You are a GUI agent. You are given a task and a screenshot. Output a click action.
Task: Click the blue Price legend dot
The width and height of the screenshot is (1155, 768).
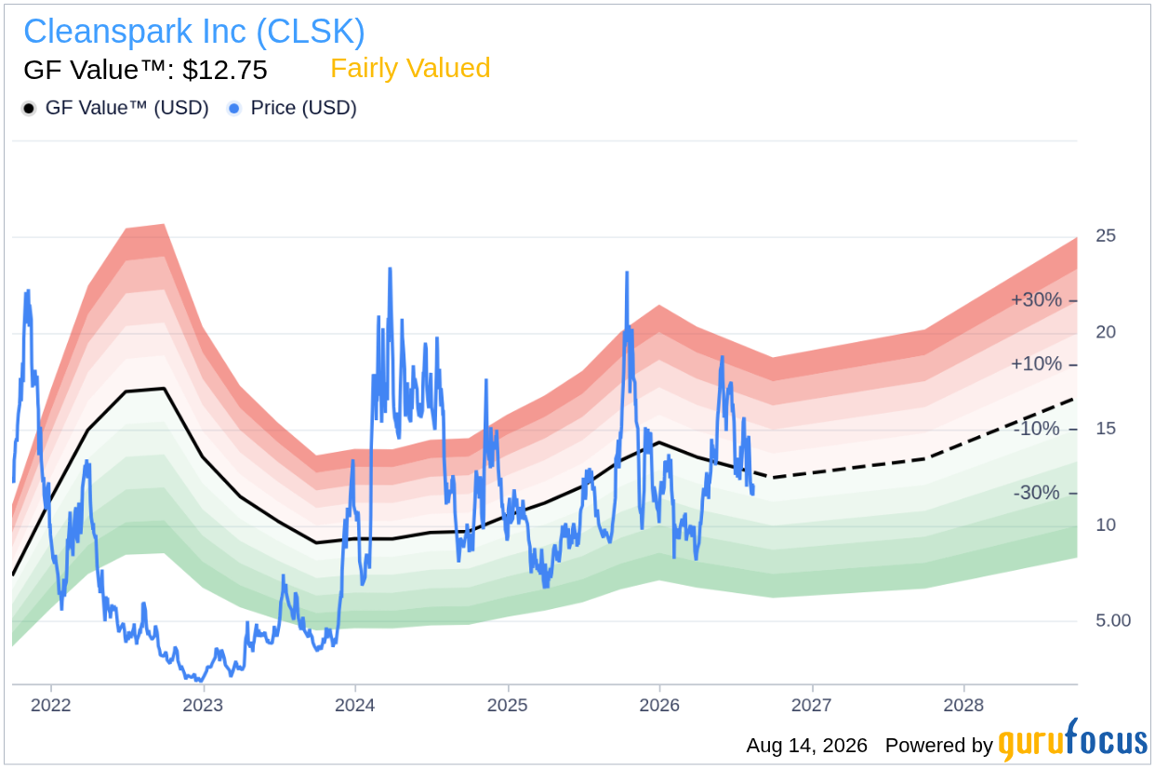point(234,109)
